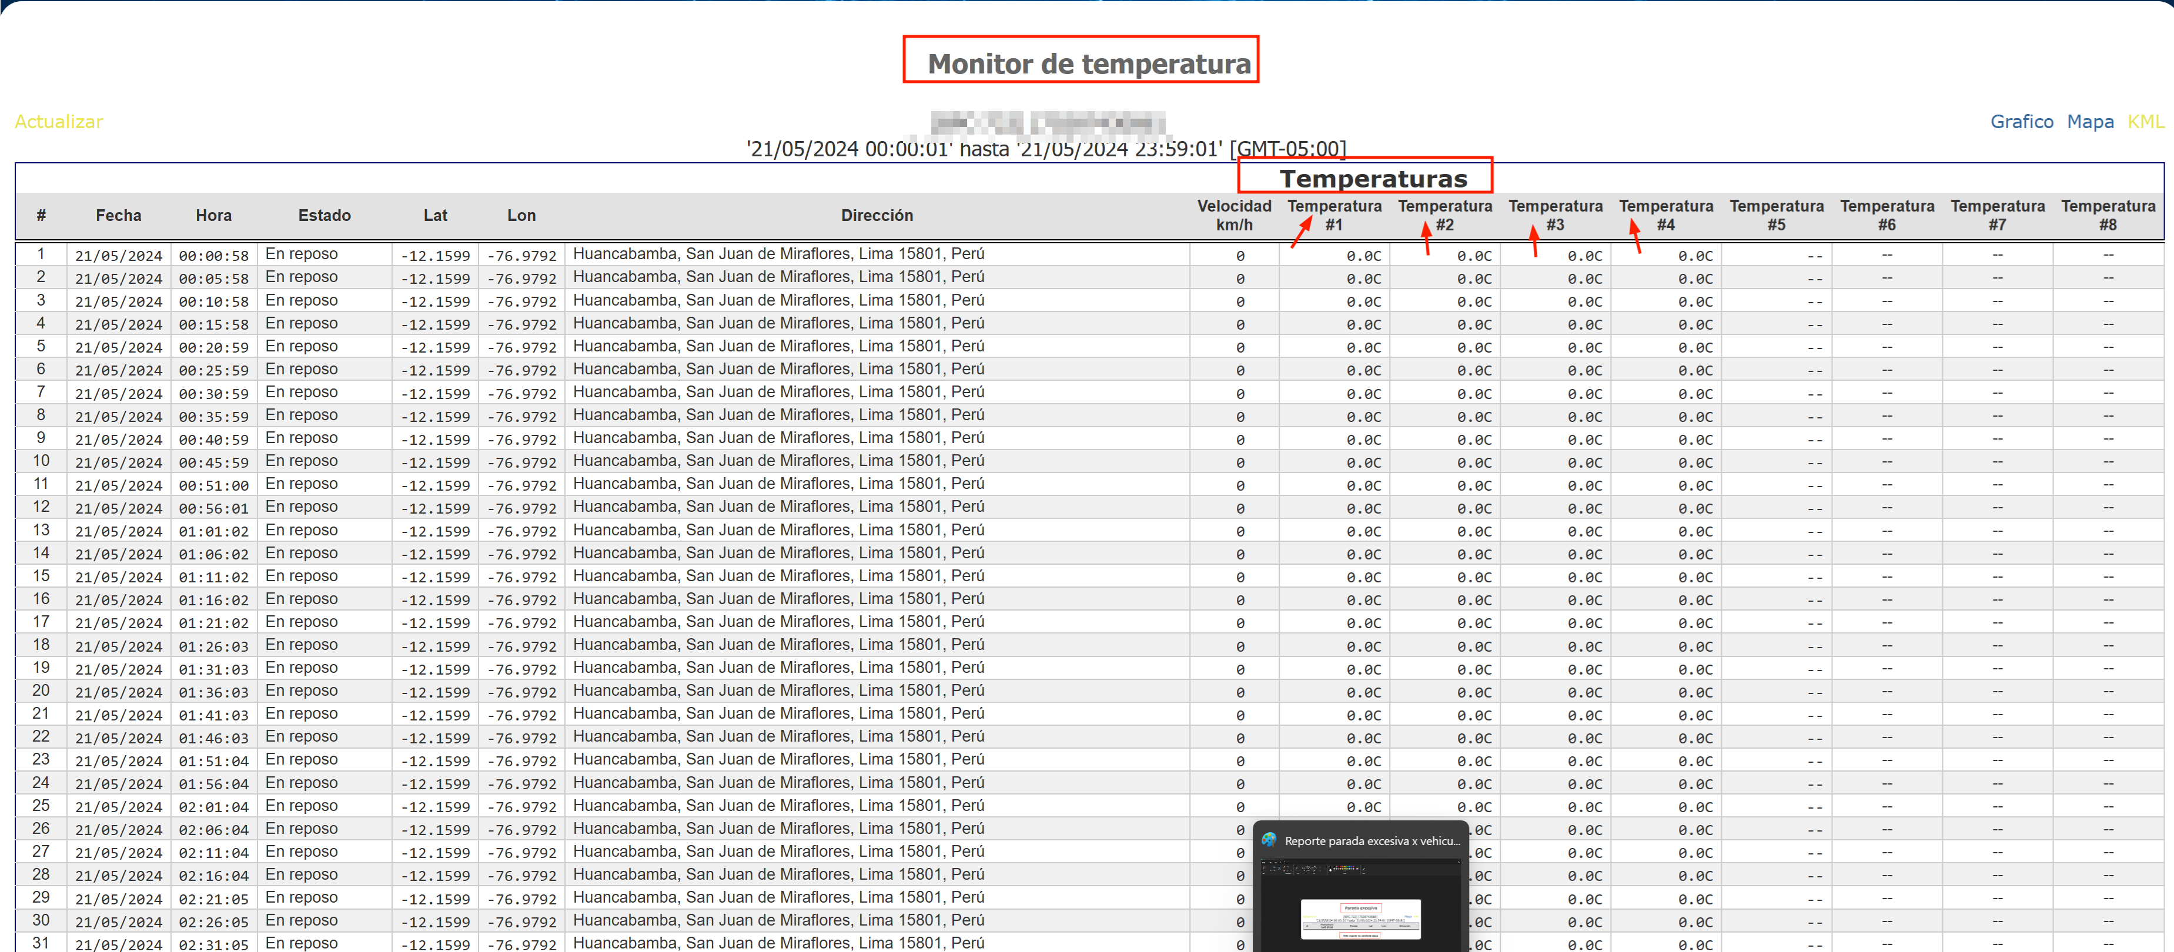Open the Grafico chart link

click(2021, 122)
